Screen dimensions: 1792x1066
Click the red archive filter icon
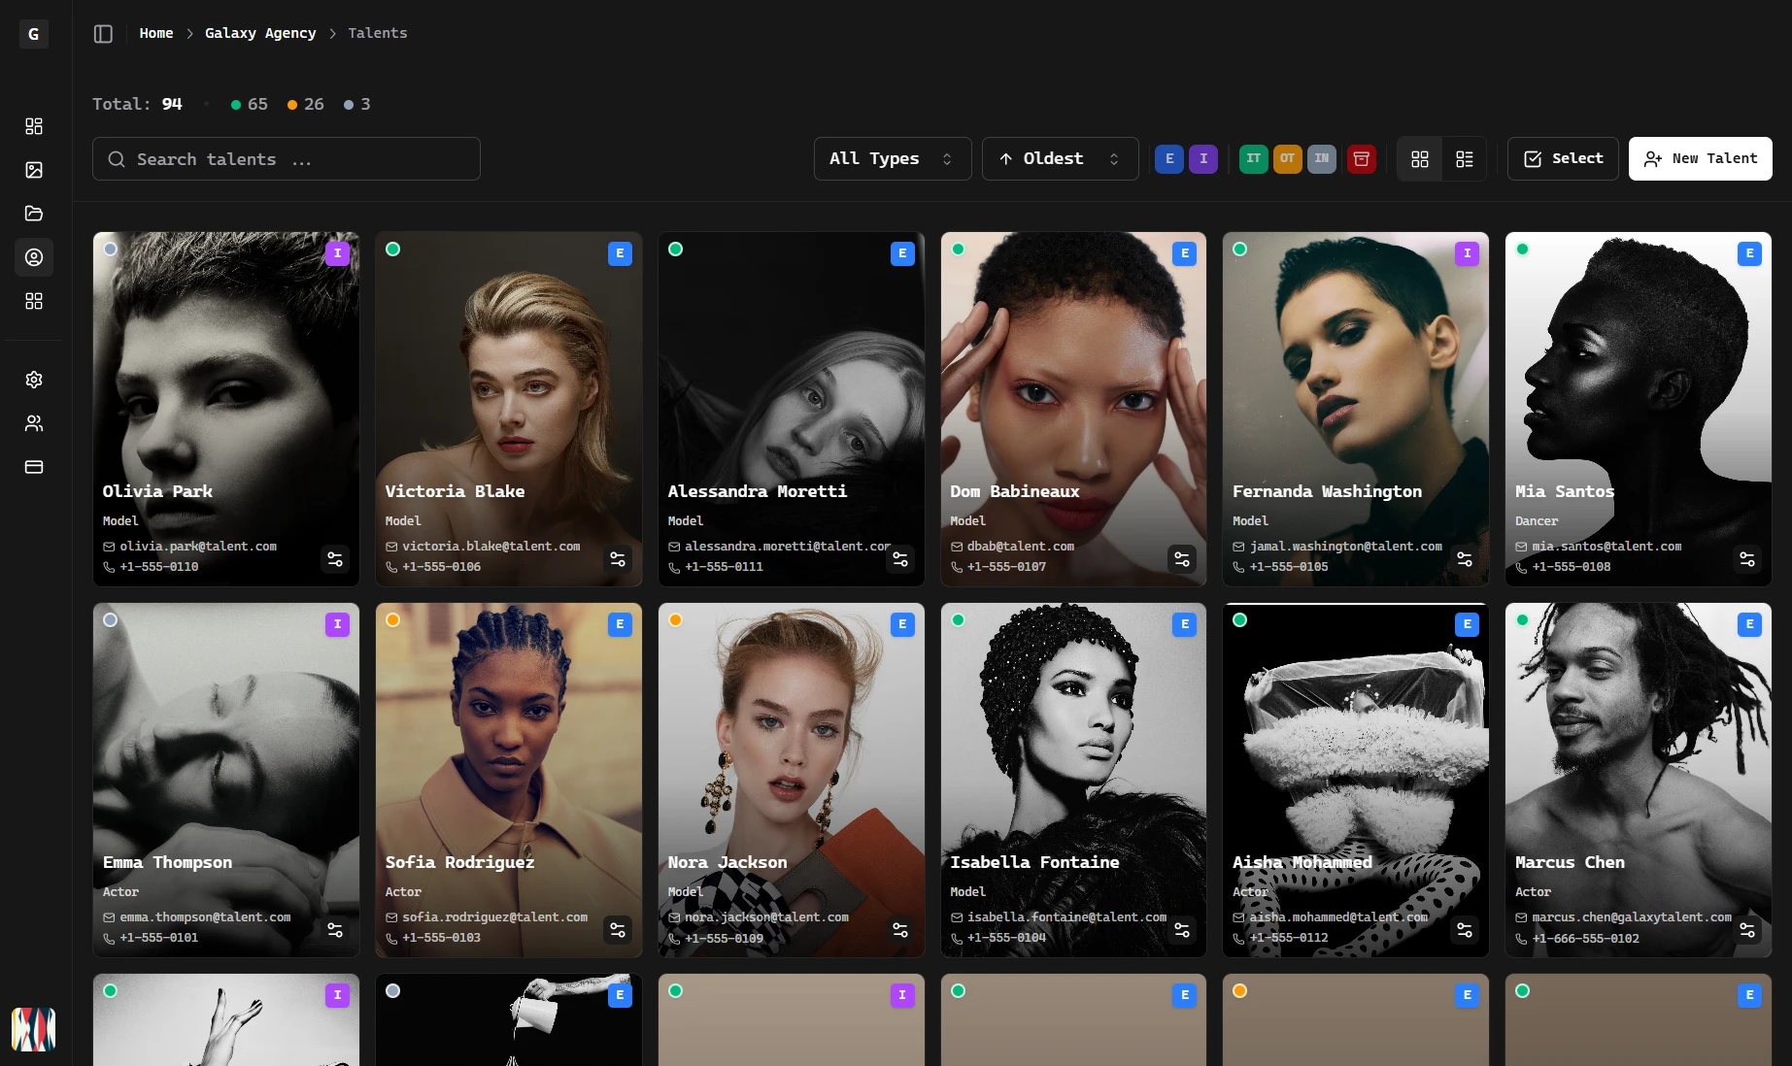coord(1361,159)
